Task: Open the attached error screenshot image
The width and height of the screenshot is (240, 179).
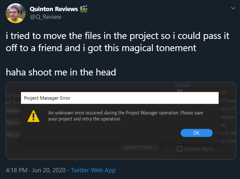Action: click(x=121, y=121)
